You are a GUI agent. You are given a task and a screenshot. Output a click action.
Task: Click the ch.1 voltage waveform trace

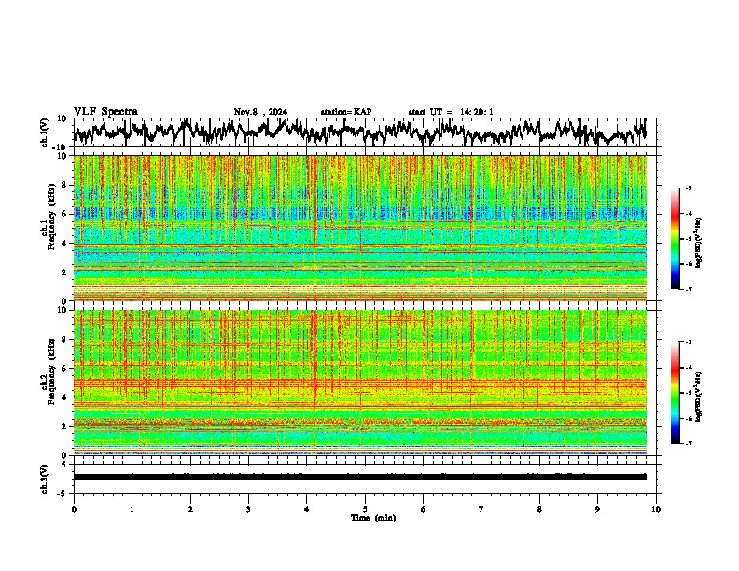click(360, 132)
